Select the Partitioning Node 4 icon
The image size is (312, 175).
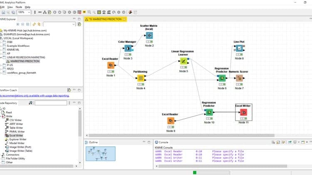141,78
